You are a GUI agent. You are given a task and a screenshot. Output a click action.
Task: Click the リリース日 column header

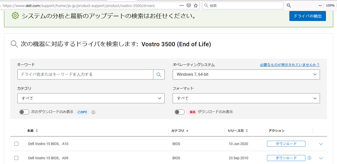point(236,131)
